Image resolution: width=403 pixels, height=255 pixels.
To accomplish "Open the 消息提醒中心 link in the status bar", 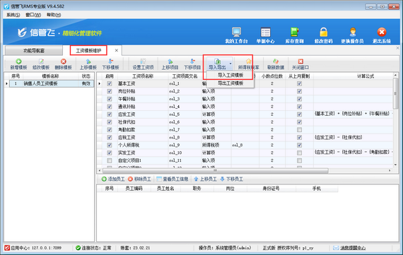I will [x=353, y=248].
